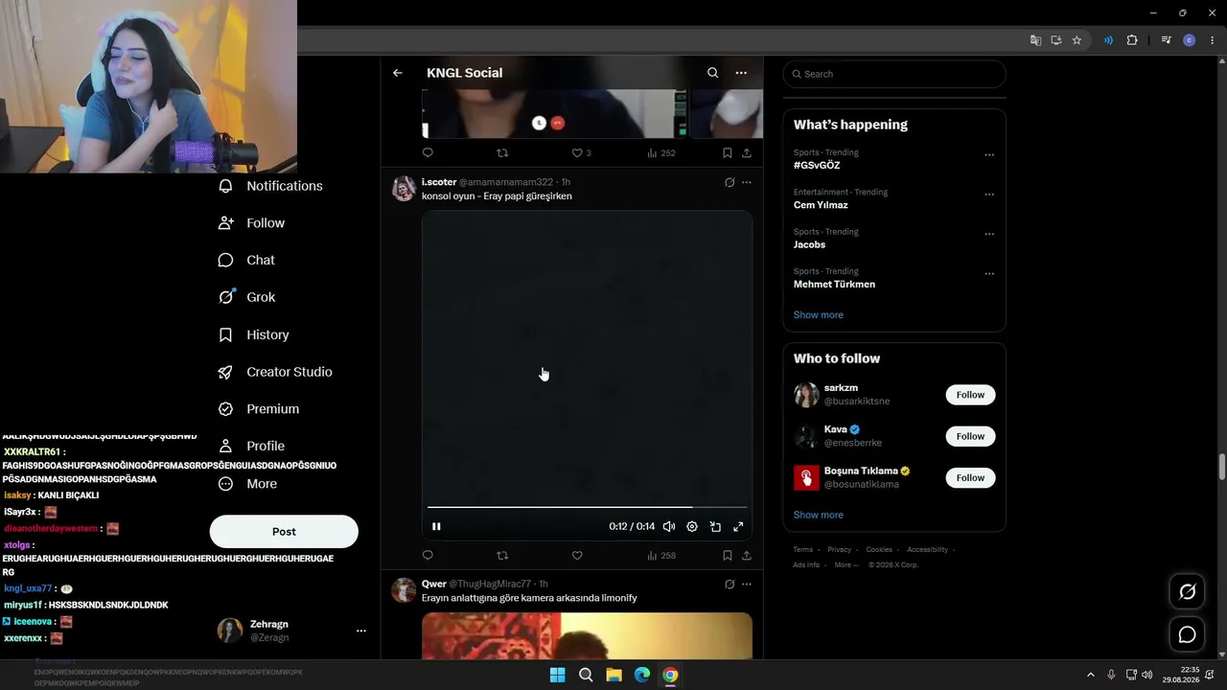Open Follow in the sidebar
The width and height of the screenshot is (1227, 690).
pyautogui.click(x=251, y=223)
